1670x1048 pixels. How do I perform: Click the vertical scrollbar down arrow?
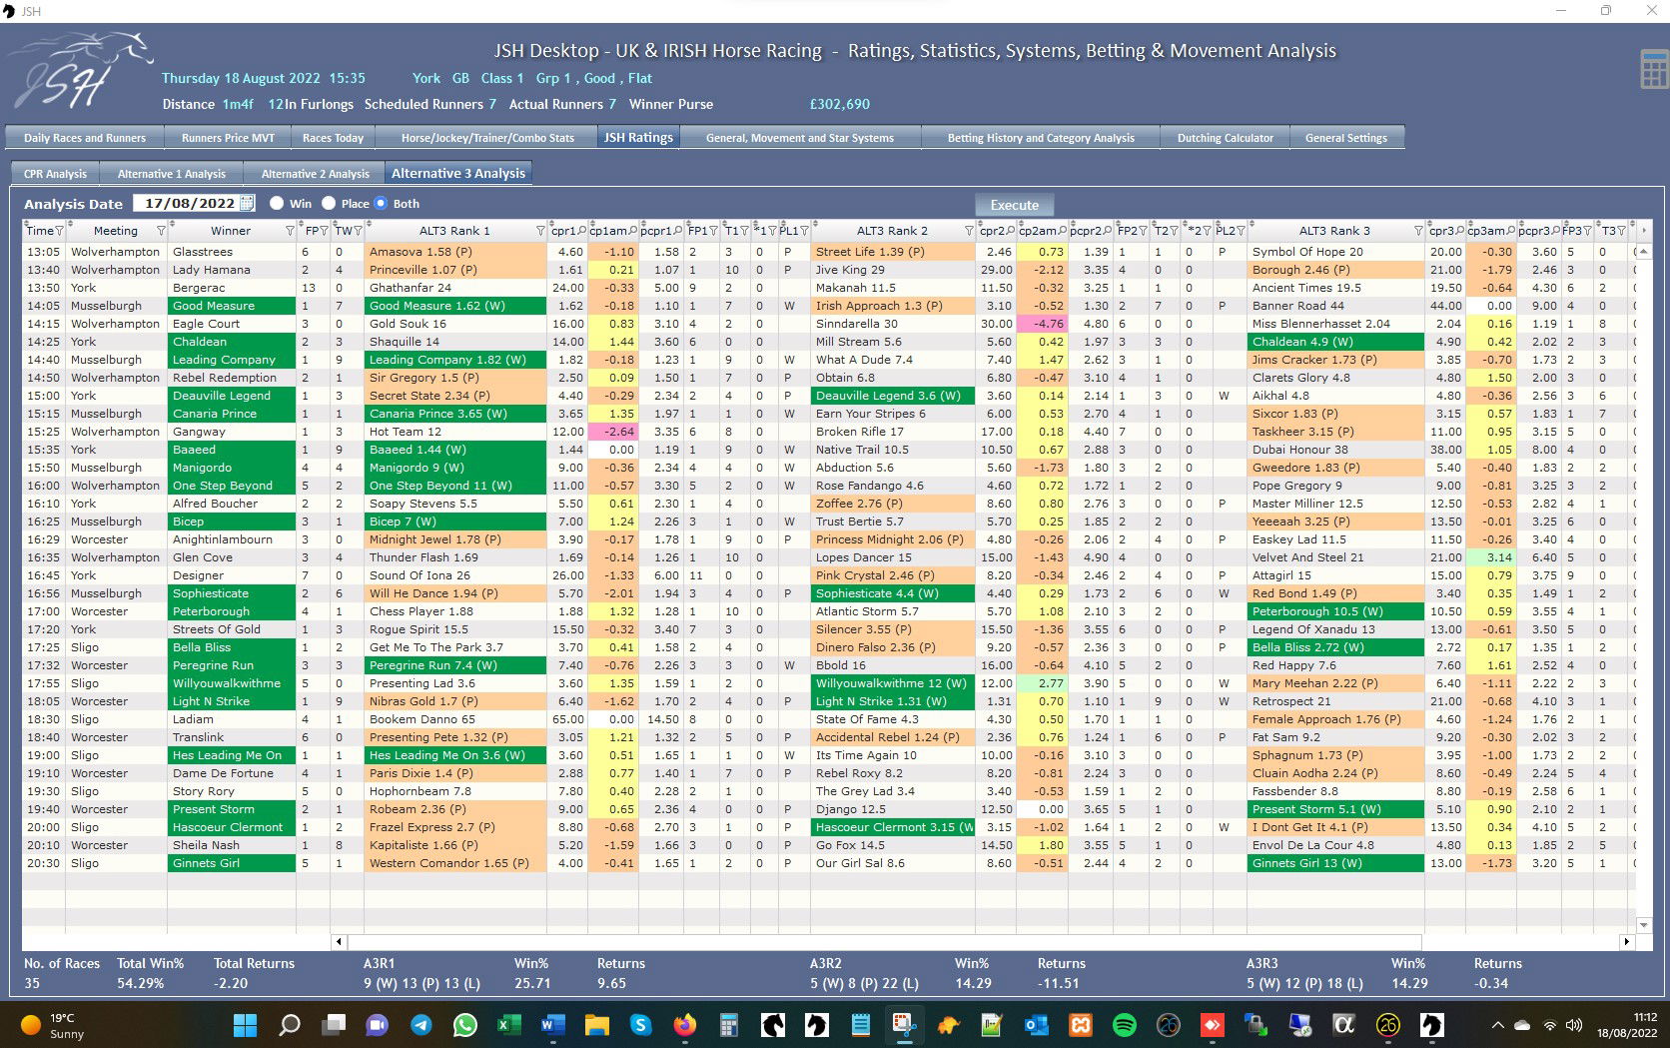(x=1643, y=925)
